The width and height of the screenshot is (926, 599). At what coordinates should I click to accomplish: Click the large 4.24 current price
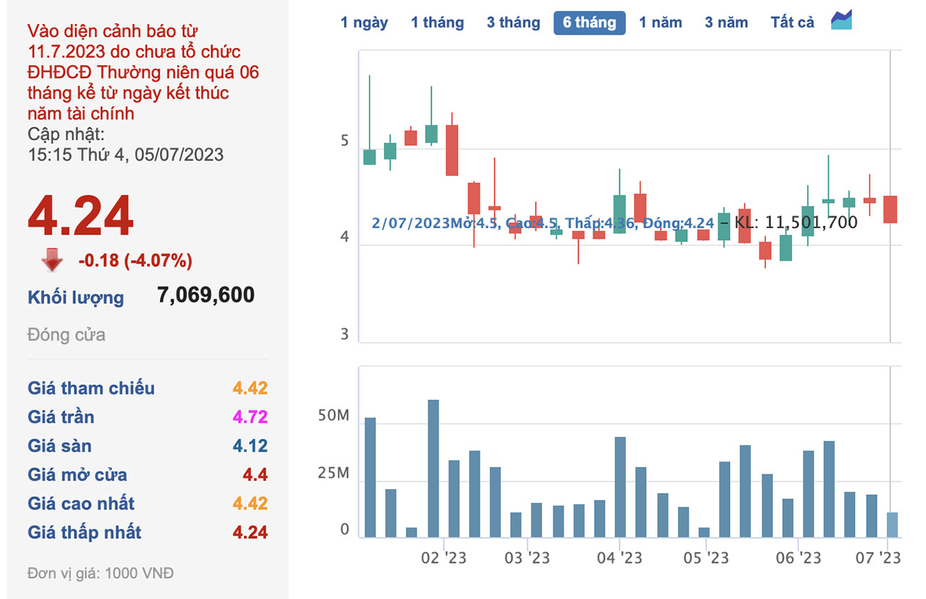click(80, 216)
